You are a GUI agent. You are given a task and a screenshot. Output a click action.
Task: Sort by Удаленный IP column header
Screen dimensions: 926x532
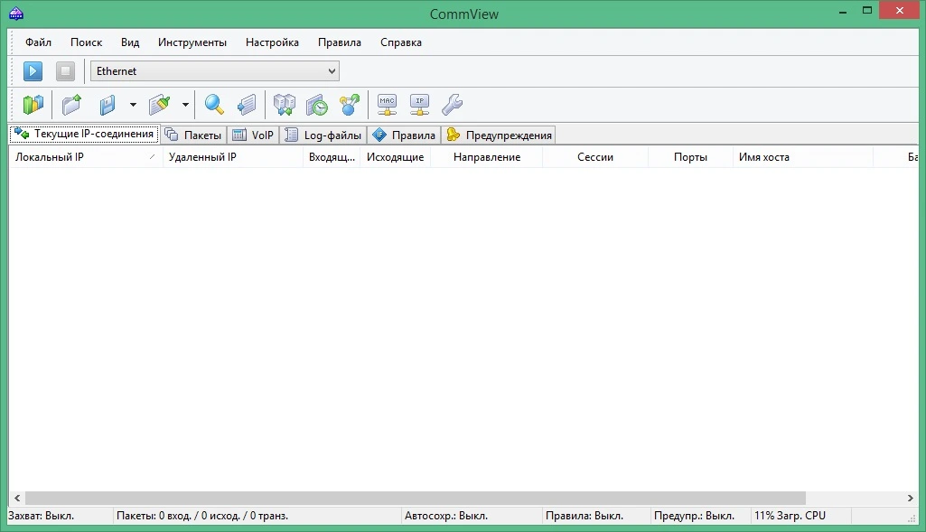[x=233, y=157]
